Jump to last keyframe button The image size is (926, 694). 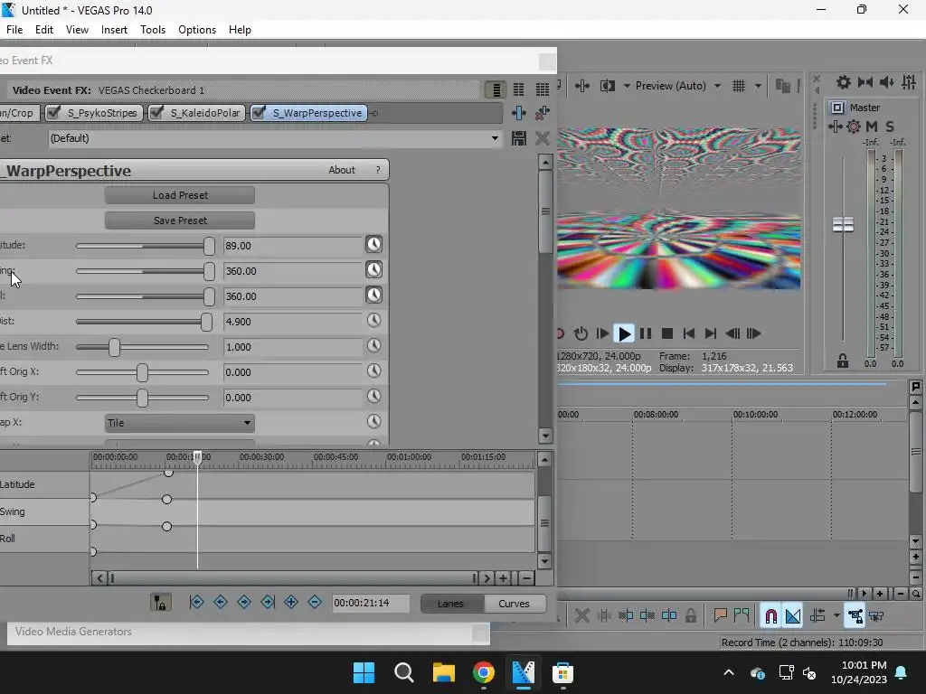tap(268, 602)
